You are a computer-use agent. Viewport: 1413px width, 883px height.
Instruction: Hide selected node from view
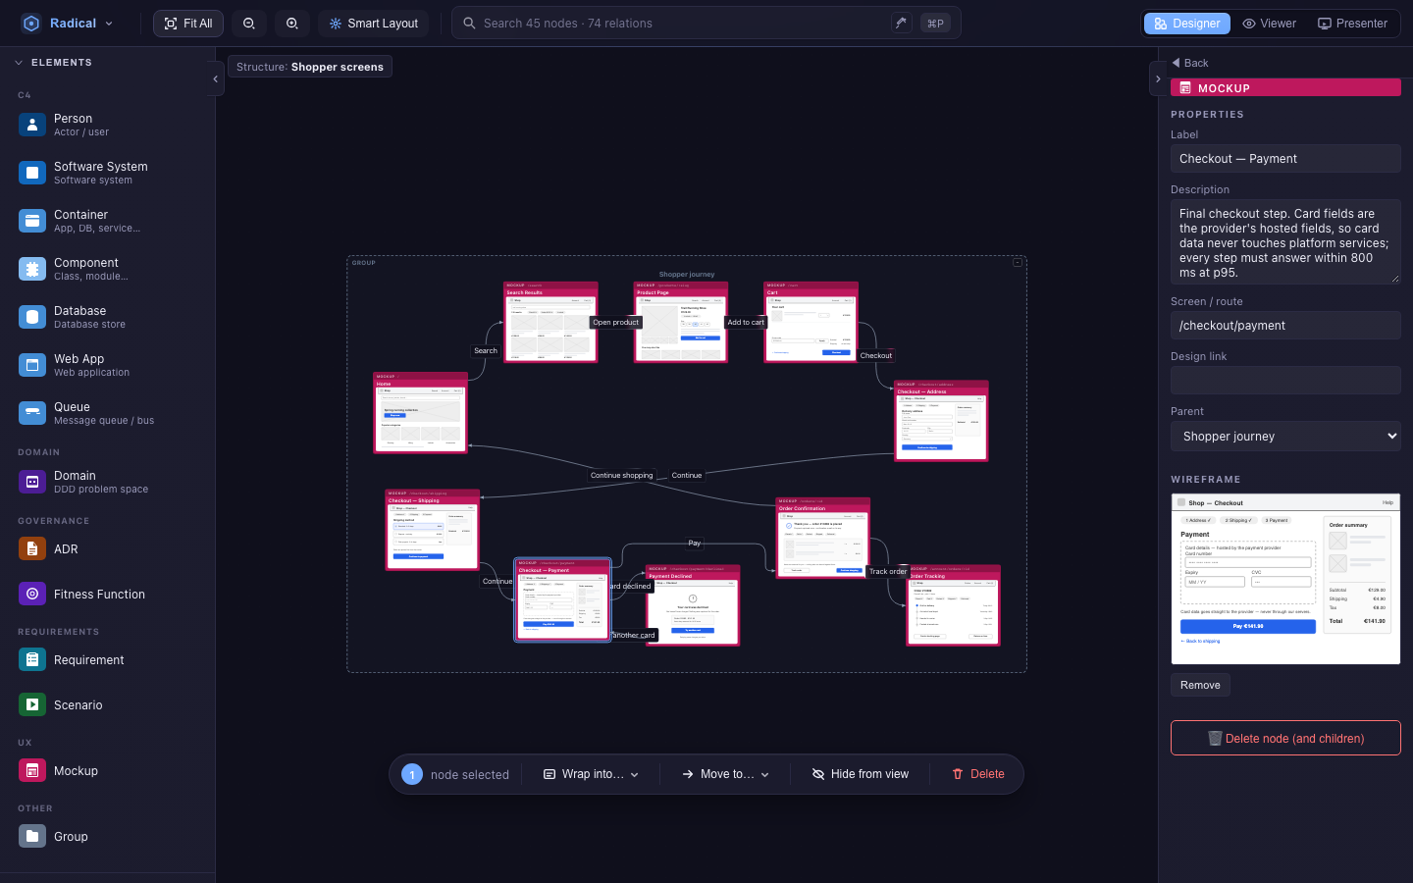861,774
